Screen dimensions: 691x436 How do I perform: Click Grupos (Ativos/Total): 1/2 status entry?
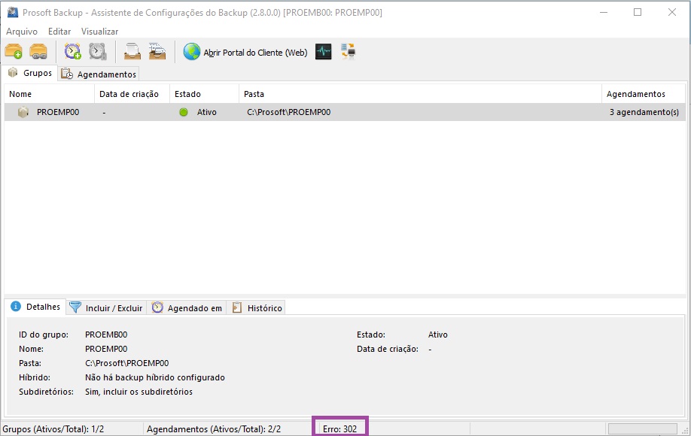point(53,429)
